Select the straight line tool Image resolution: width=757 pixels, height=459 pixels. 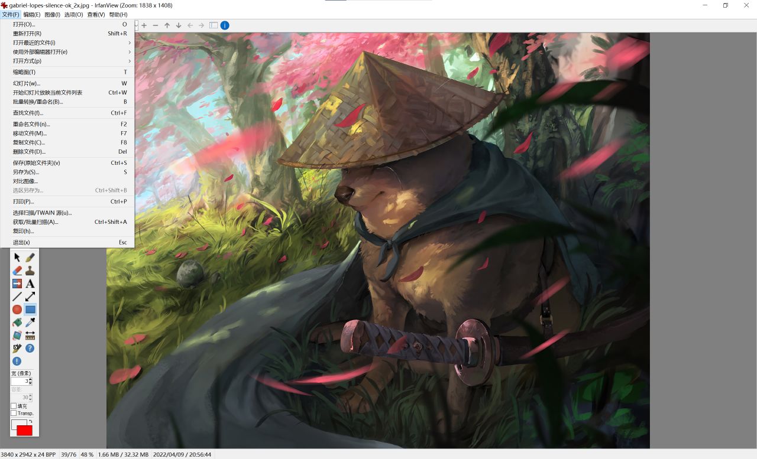click(x=17, y=297)
